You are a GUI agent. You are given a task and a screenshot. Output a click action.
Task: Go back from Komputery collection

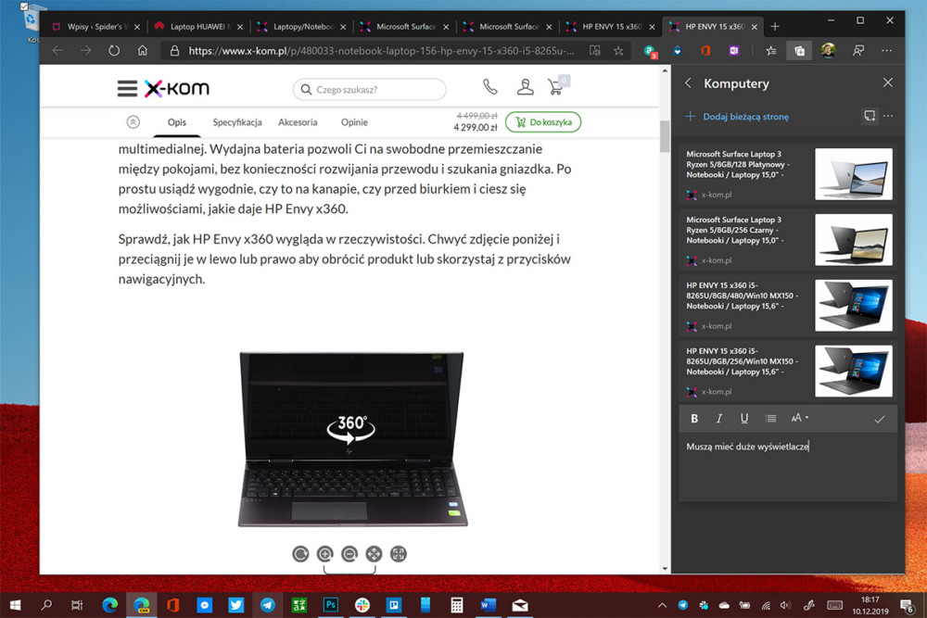688,83
